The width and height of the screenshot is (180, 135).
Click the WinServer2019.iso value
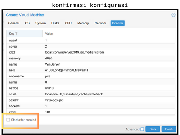[x=75, y=52]
